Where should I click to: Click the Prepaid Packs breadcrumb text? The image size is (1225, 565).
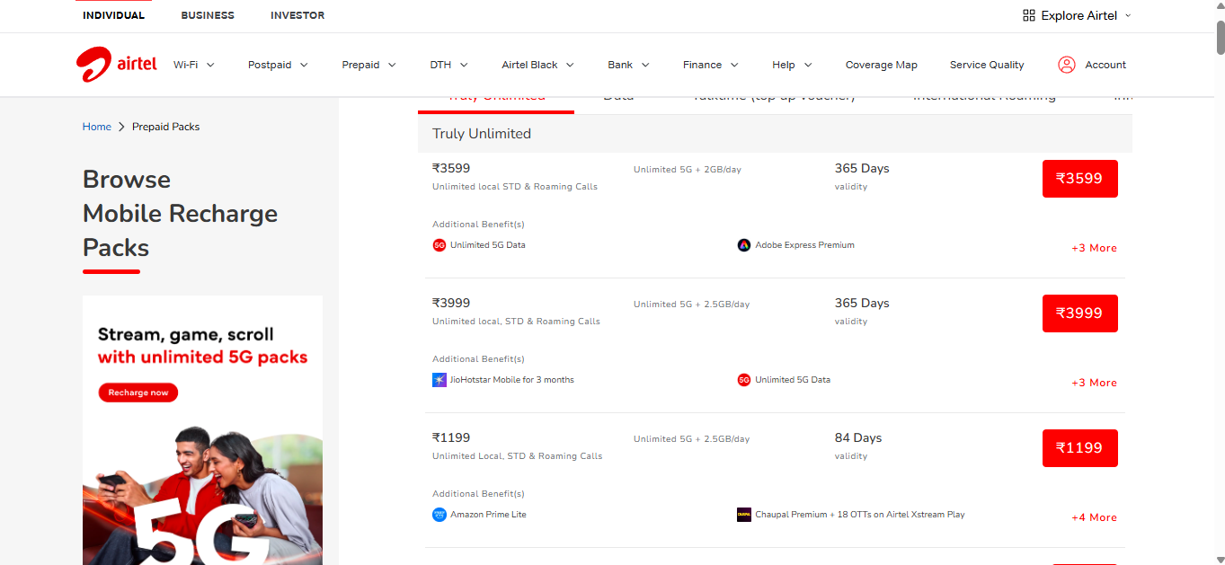[x=166, y=127]
